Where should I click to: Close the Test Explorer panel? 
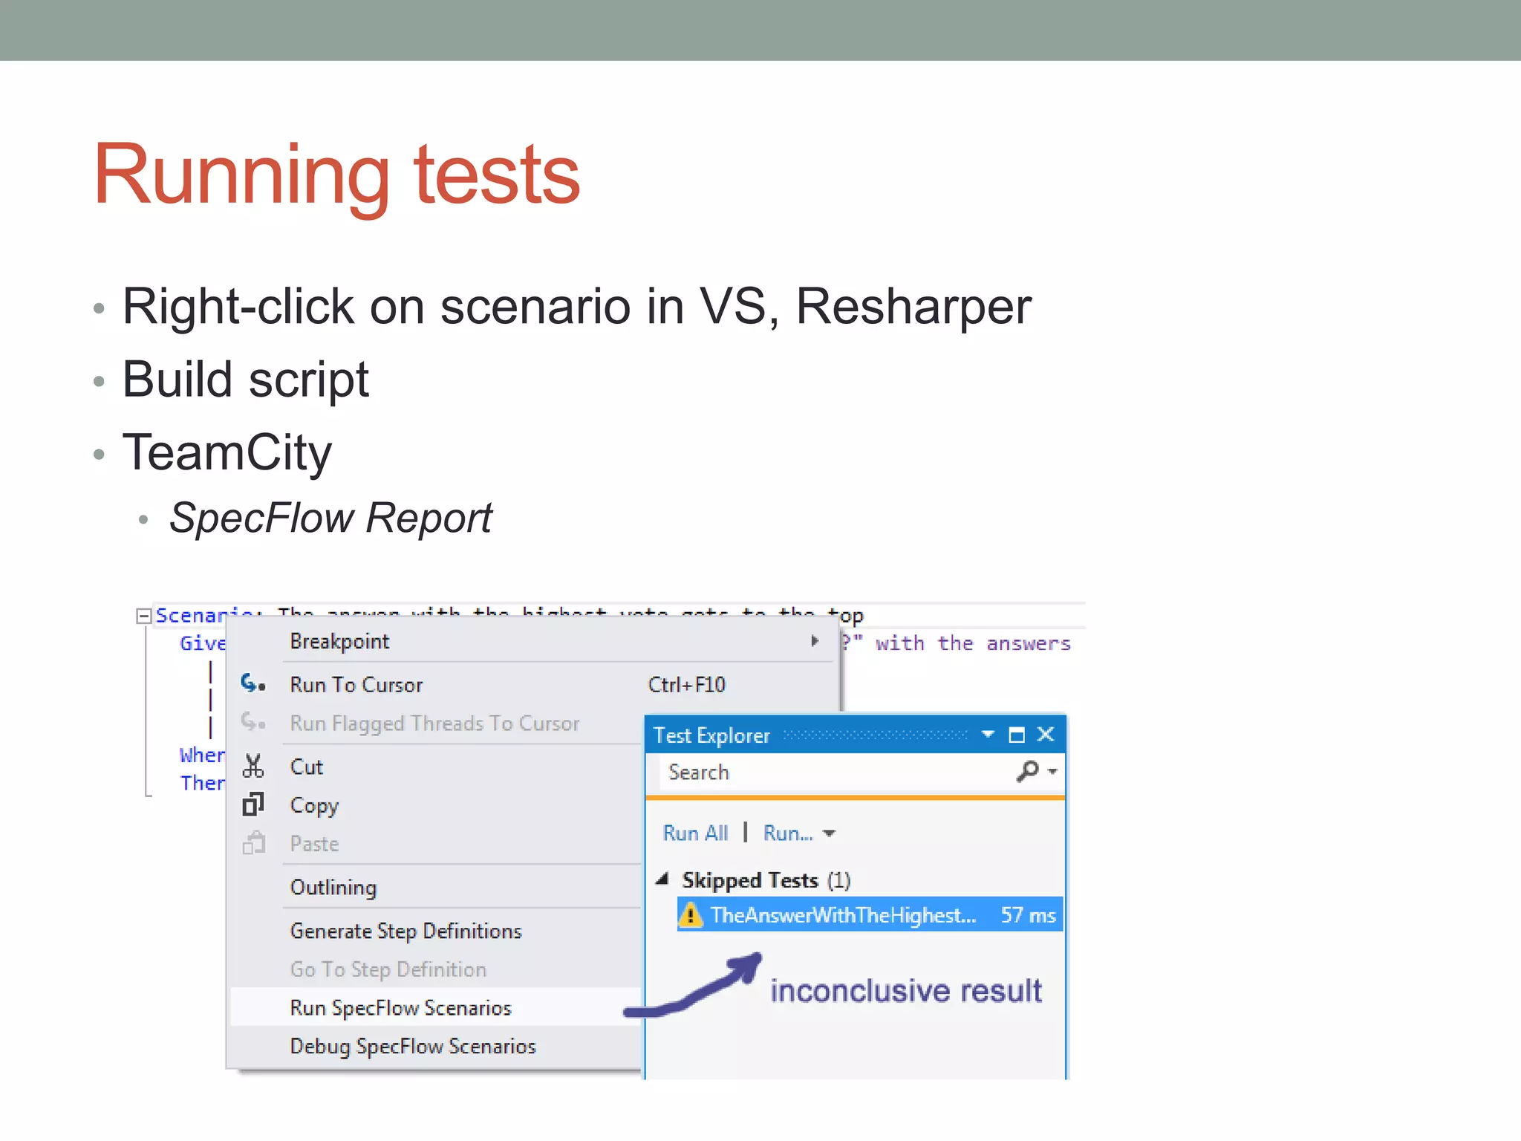(1046, 735)
